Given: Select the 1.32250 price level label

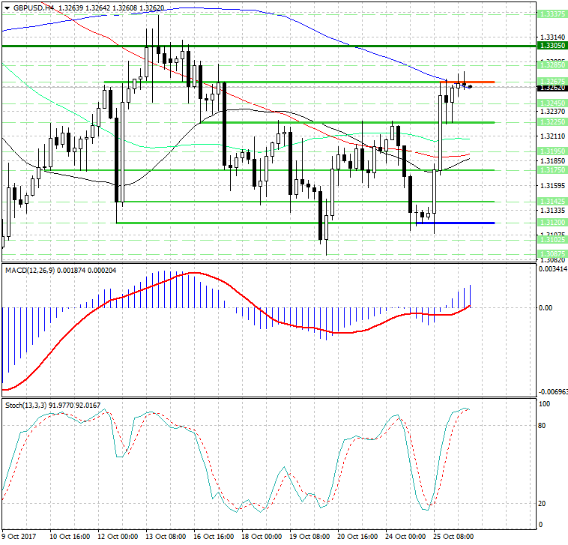Looking at the screenshot, I should coord(552,121).
